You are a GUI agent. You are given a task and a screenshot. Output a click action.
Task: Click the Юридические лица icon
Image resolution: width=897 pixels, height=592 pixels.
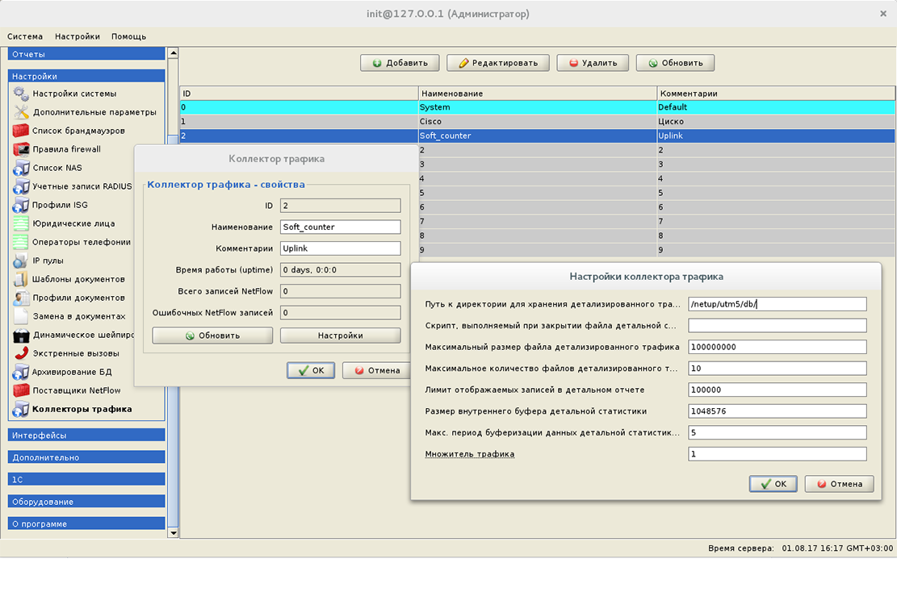(21, 223)
